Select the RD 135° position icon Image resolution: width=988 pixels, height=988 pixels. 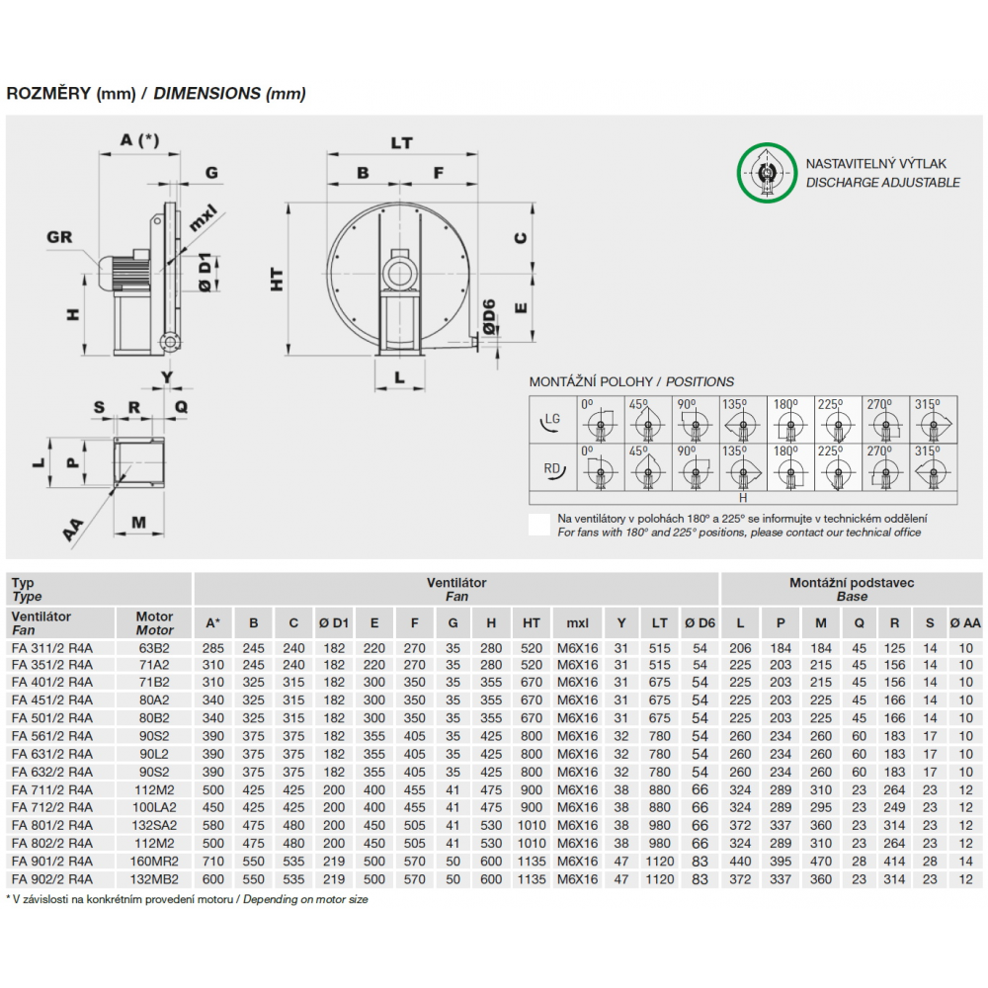(743, 467)
